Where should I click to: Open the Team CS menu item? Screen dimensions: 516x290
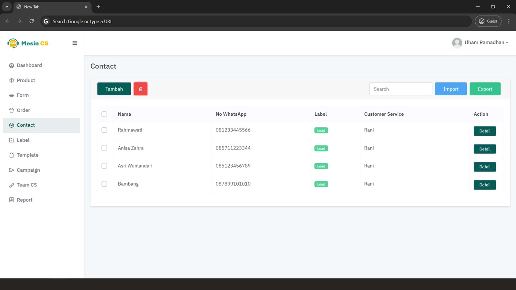click(27, 185)
